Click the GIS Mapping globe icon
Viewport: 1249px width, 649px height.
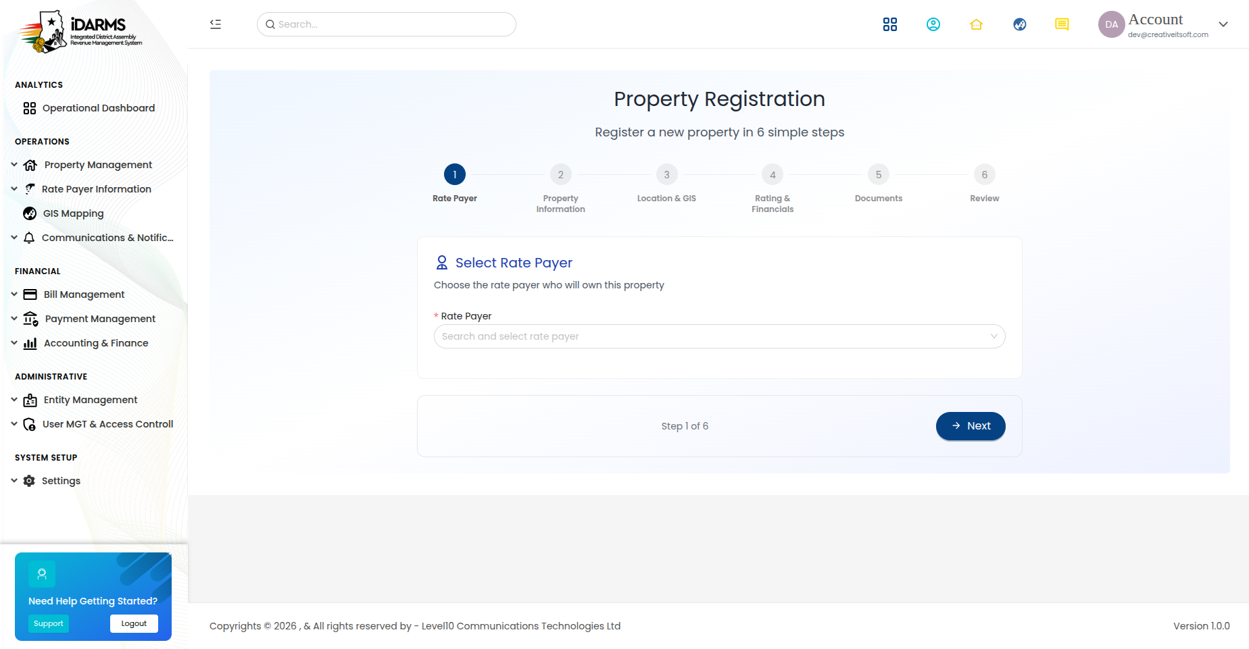(30, 213)
